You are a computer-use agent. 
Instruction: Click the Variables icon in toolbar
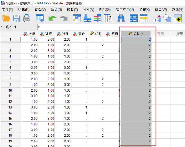[97, 18]
